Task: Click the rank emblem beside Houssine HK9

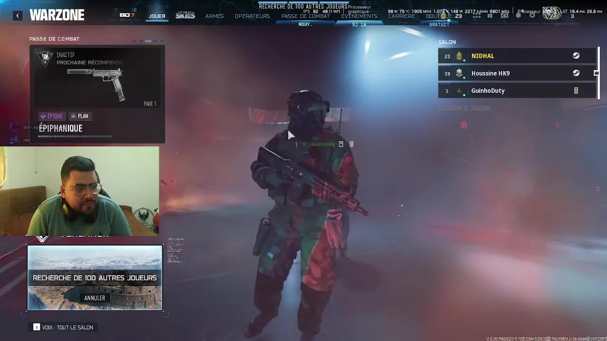Action: pyautogui.click(x=459, y=73)
